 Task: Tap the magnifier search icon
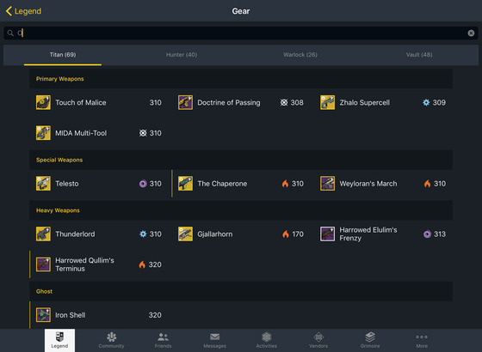[10, 33]
